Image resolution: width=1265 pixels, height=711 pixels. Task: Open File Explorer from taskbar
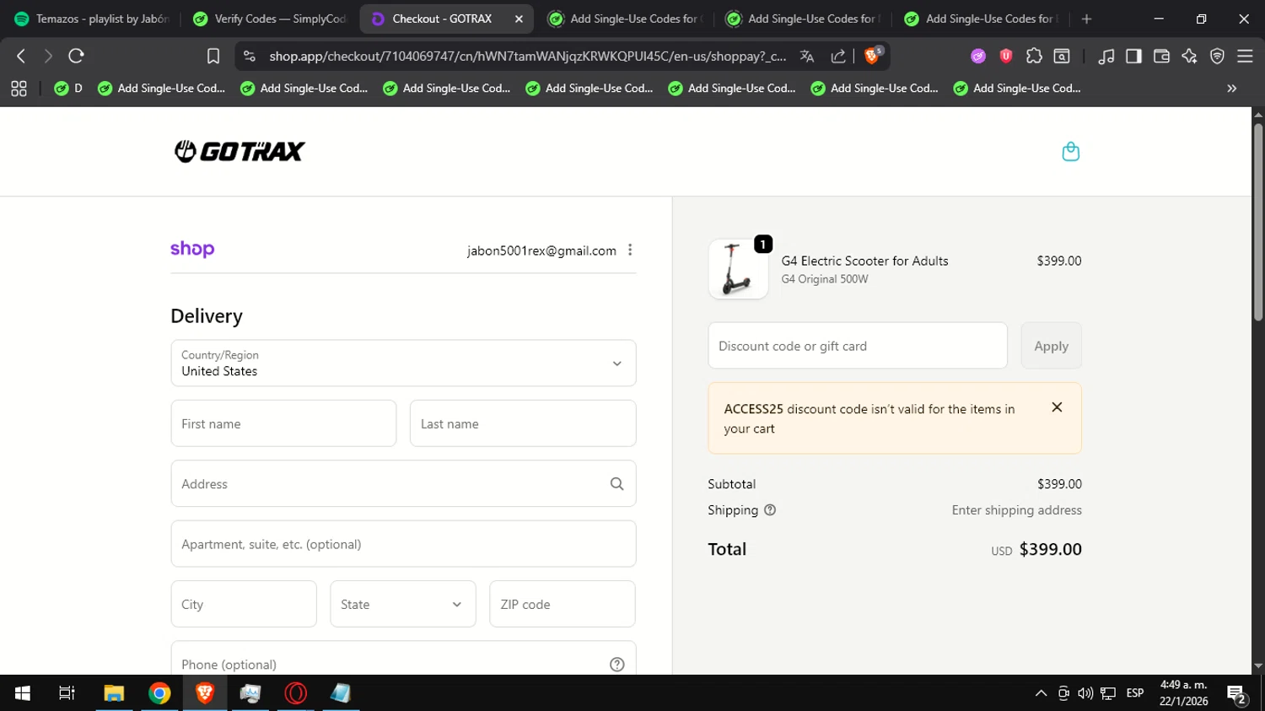coord(114,693)
